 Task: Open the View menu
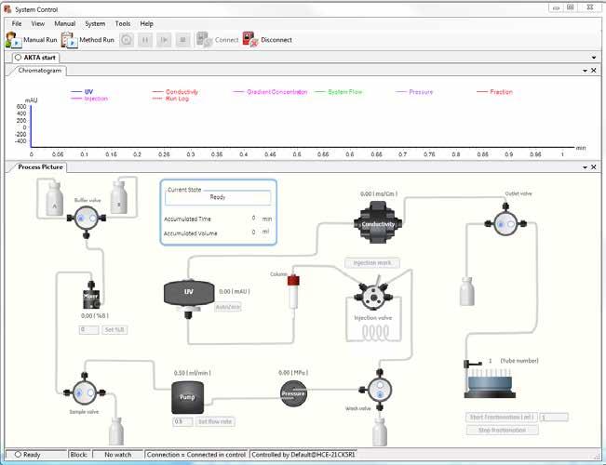click(38, 23)
